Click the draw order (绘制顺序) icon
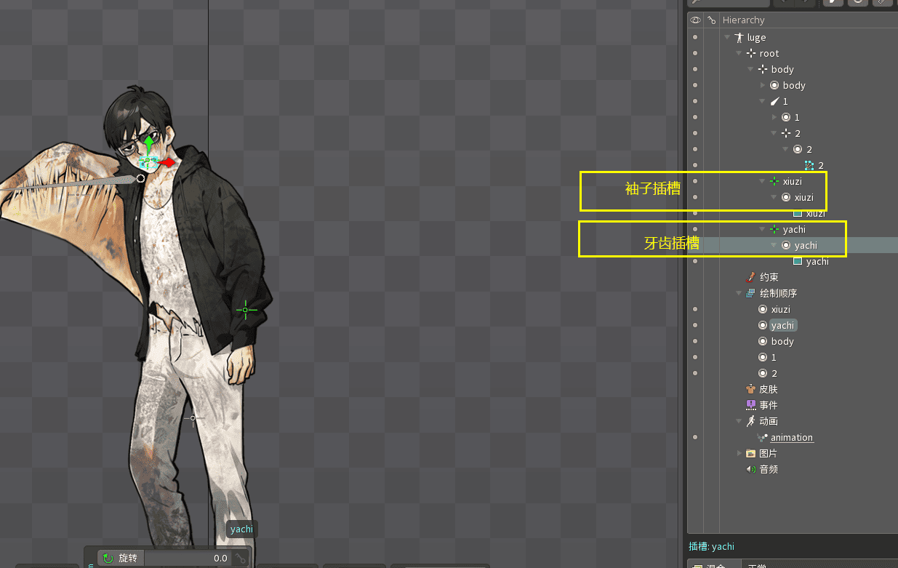Viewport: 898px width, 568px height. click(751, 293)
